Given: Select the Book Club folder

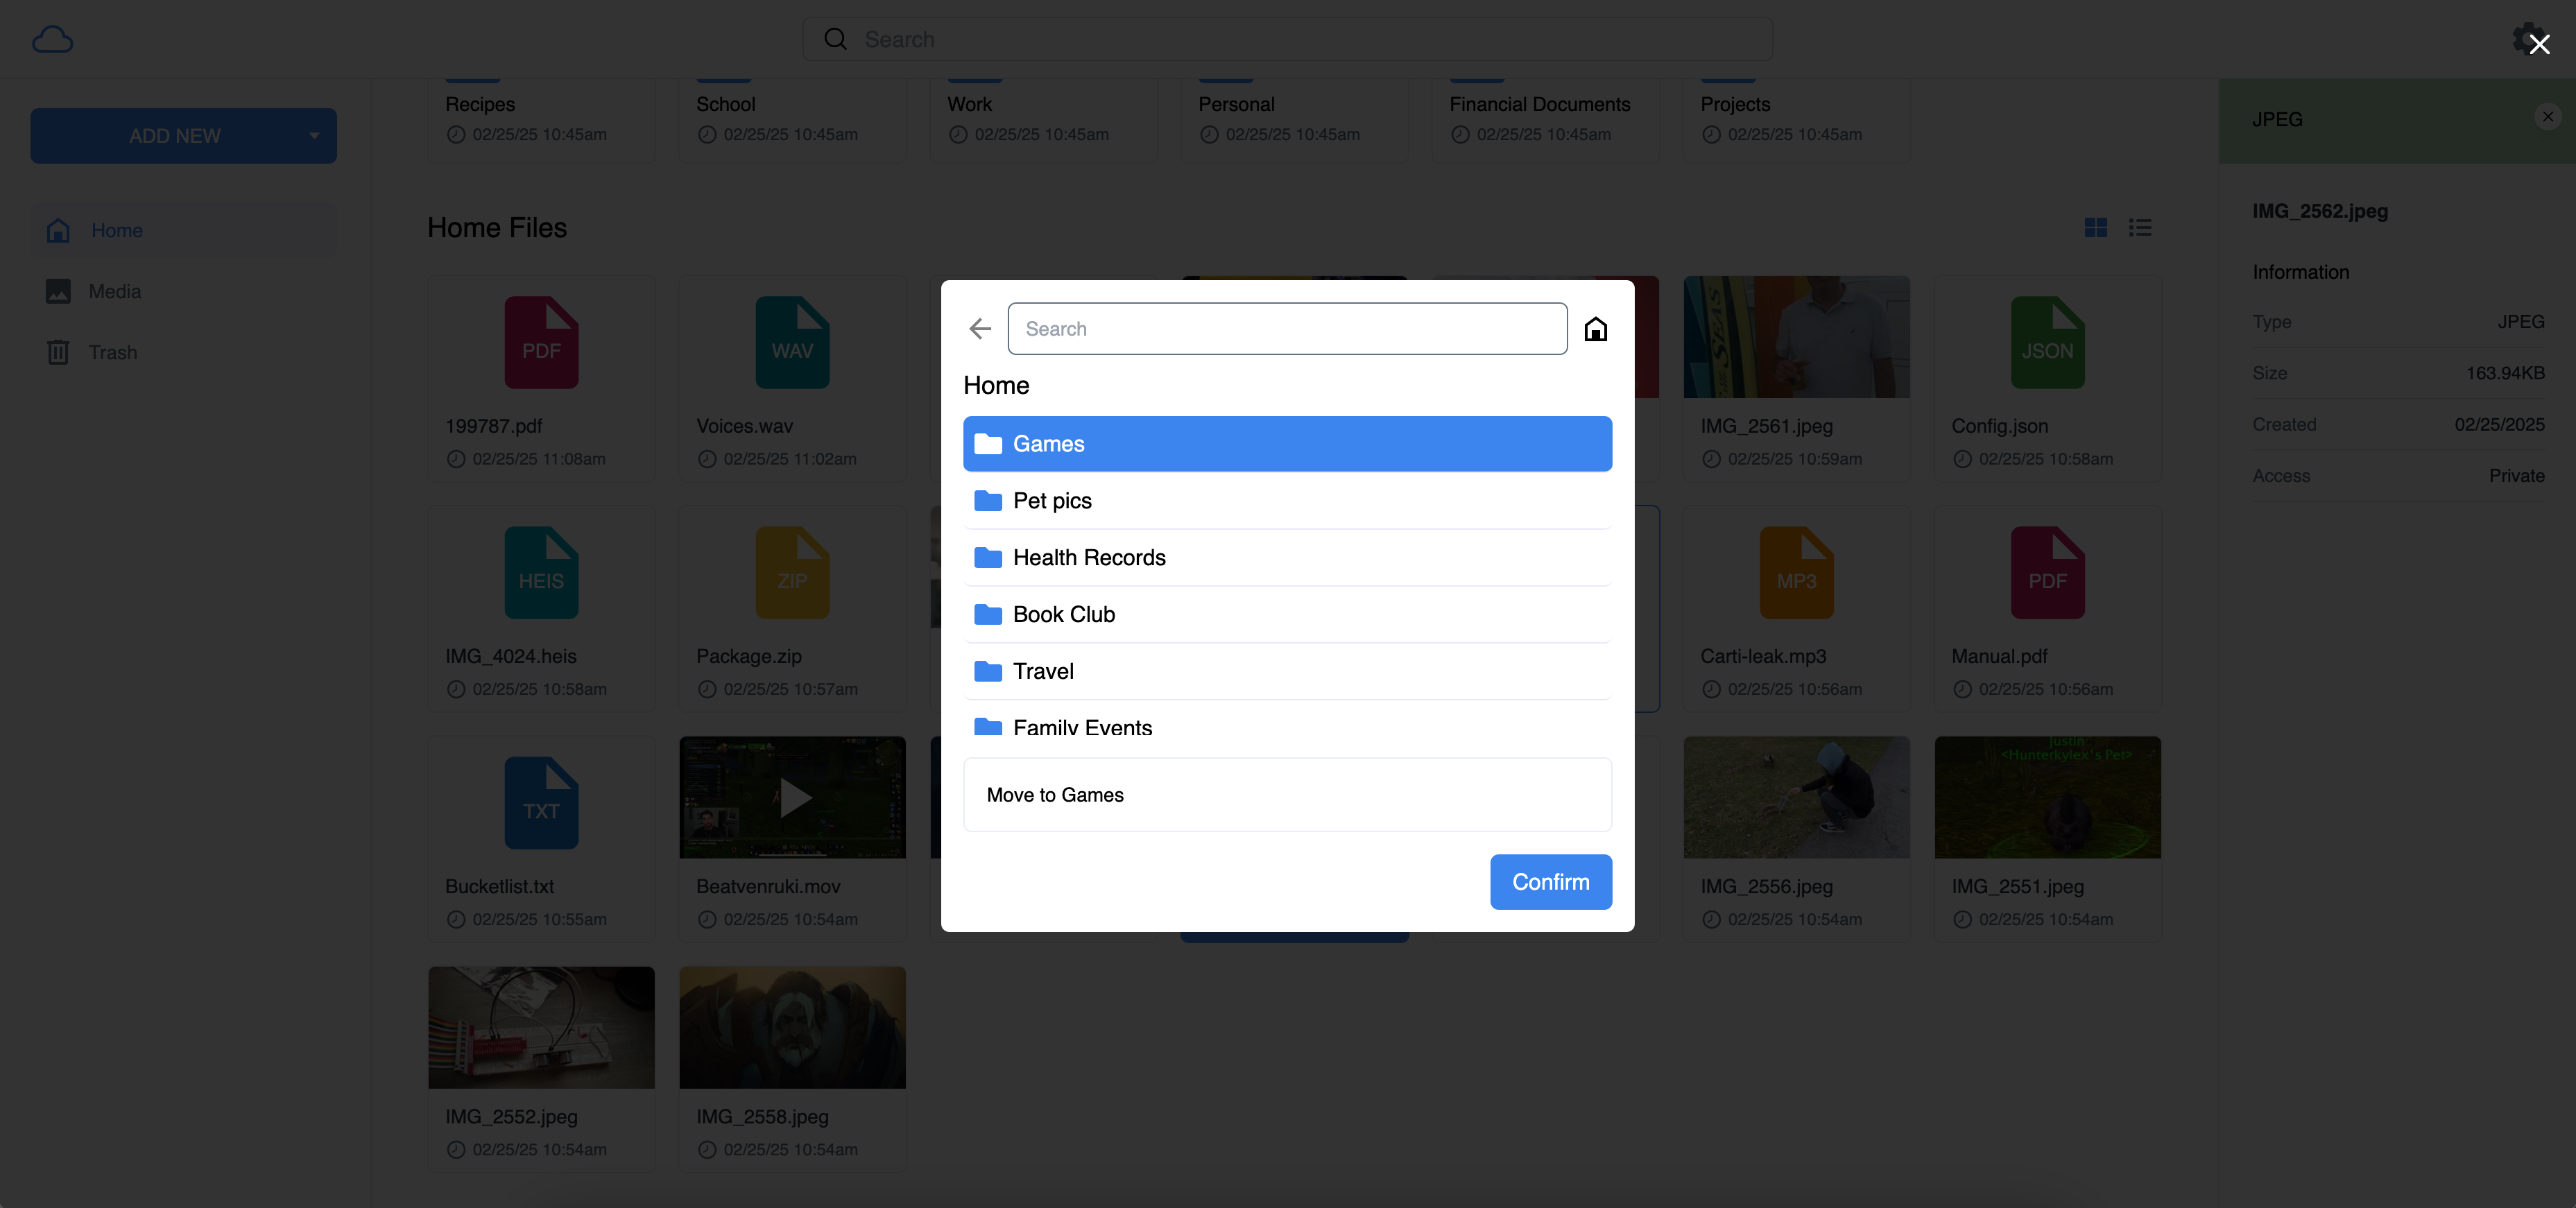Looking at the screenshot, I should [1287, 615].
